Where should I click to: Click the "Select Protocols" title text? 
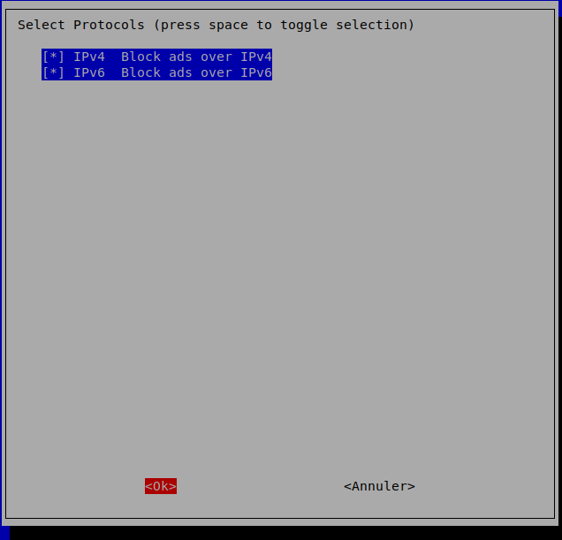81,25
